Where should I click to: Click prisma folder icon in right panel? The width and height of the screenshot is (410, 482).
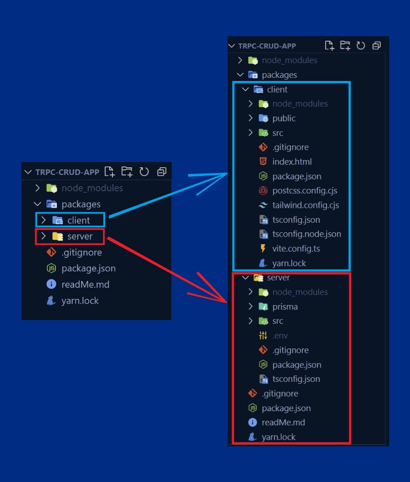pyautogui.click(x=263, y=306)
